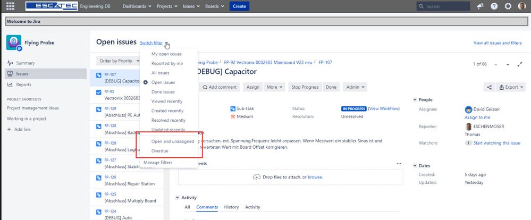Open the Admin dropdown
Screen dimensions: 531x220
click(x=355, y=87)
